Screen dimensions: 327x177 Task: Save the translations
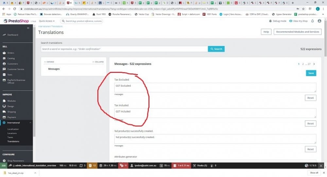pyautogui.click(x=311, y=73)
